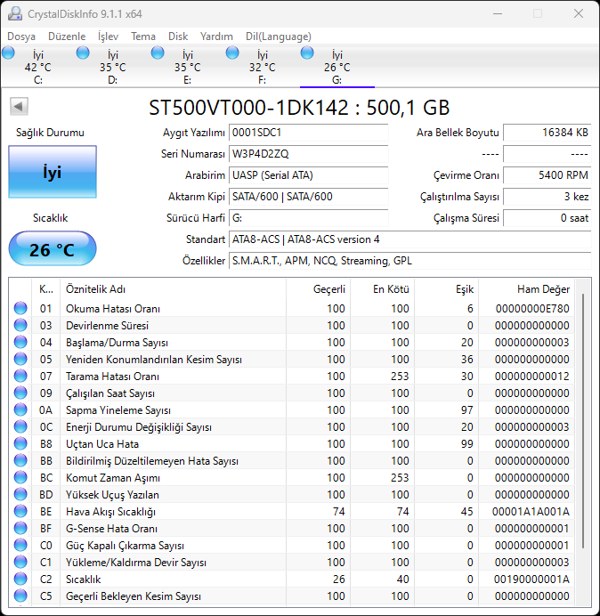Click status orb for C5 Geçerli Bekleyen Kesim
The image size is (600, 616).
20,596
